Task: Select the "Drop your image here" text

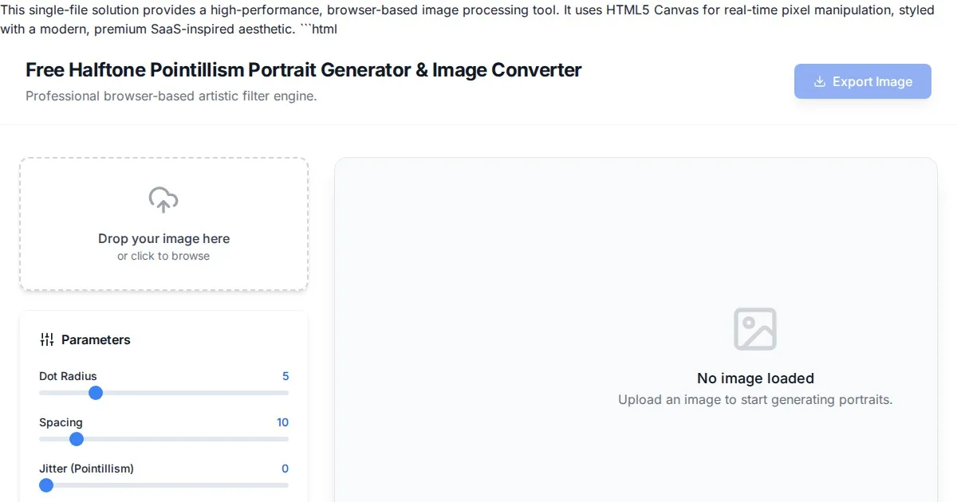Action: click(x=163, y=238)
